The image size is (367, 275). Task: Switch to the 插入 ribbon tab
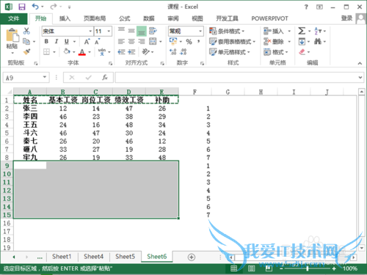(65, 18)
